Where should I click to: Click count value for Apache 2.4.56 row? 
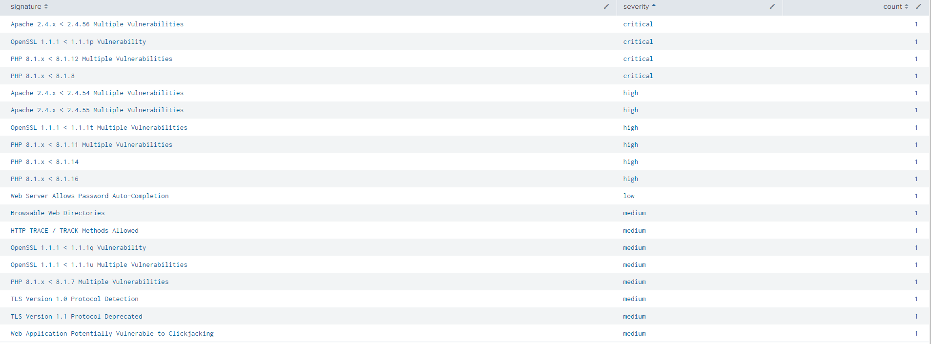(916, 24)
